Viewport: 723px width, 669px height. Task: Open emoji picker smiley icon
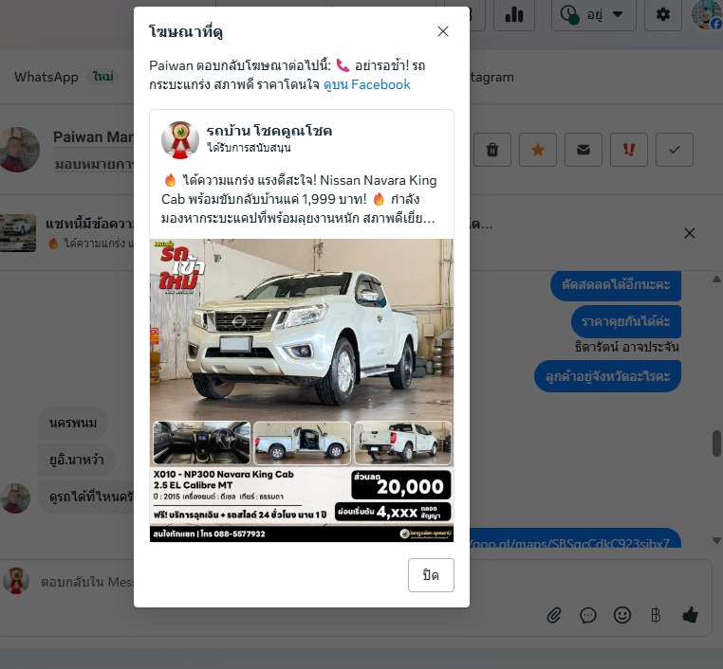[622, 615]
